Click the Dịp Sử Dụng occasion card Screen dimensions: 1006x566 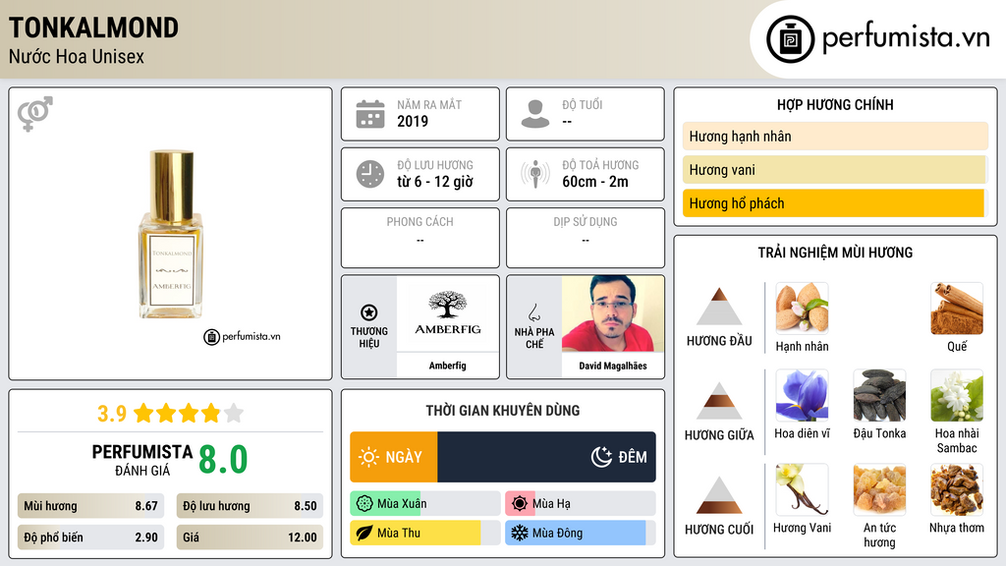(x=586, y=238)
